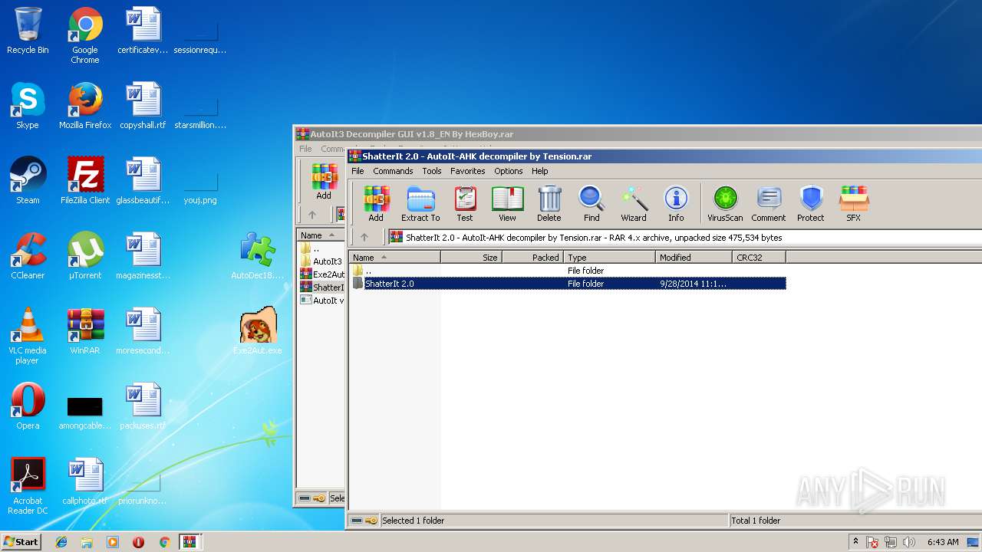Click the SFX toolbar icon
Screen dimensions: 982x552
click(x=853, y=203)
